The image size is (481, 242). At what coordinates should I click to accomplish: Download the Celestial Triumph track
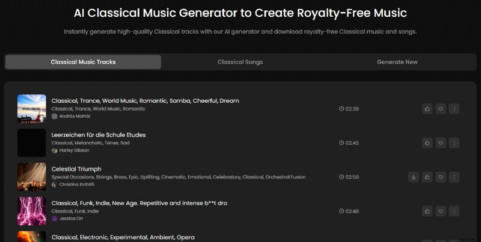pos(414,177)
